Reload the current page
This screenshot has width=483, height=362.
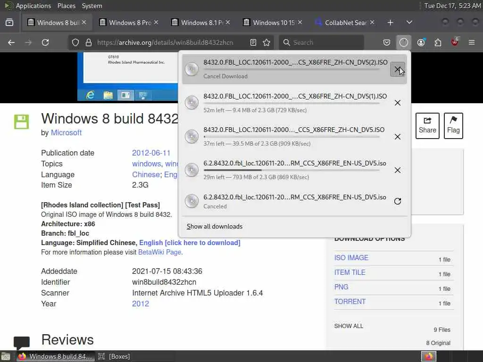(x=45, y=42)
